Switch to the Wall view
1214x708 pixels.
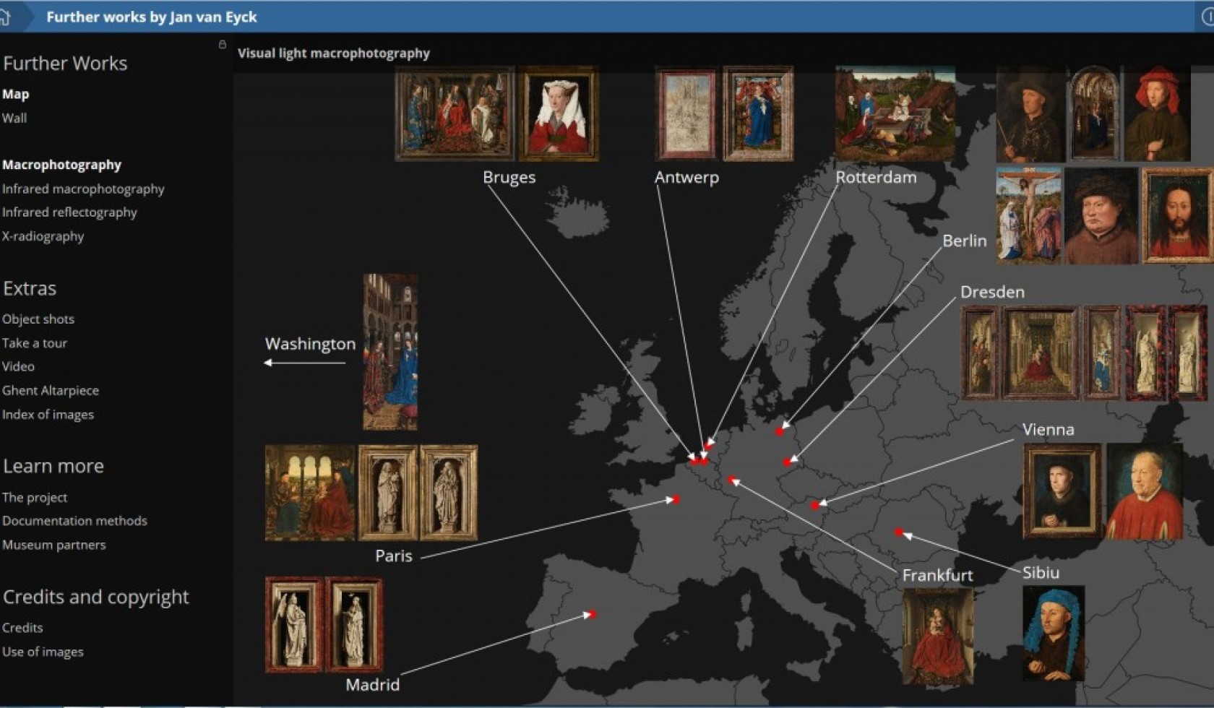pos(14,118)
